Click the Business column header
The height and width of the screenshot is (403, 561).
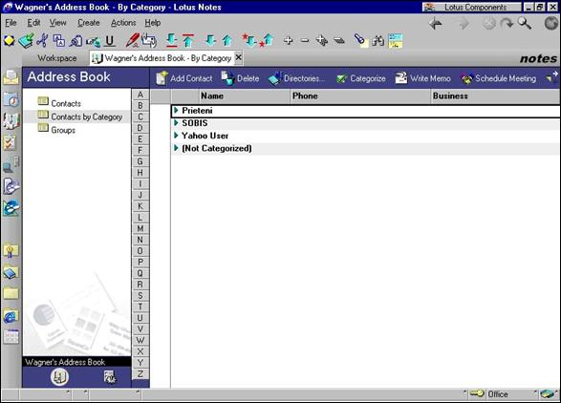click(x=495, y=95)
